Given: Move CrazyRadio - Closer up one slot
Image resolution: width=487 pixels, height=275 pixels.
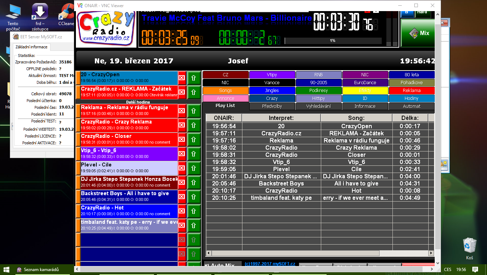Looking at the screenshot, I should click(x=194, y=140).
